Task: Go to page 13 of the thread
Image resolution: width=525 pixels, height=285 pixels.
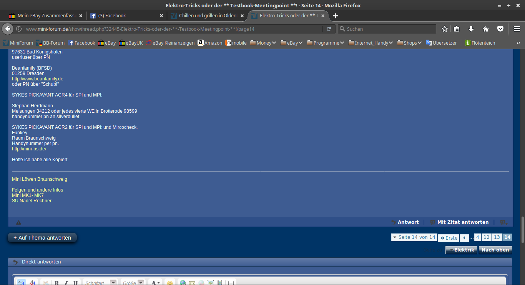Action: pos(497,237)
